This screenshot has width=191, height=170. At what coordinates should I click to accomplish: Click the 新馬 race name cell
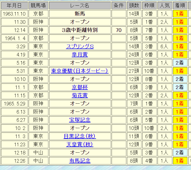pyautogui.click(x=80, y=14)
